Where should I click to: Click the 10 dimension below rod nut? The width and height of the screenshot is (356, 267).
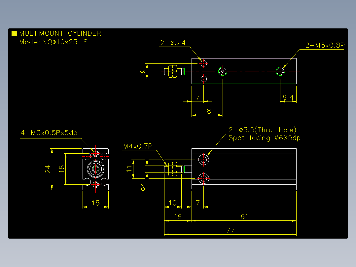172,203
